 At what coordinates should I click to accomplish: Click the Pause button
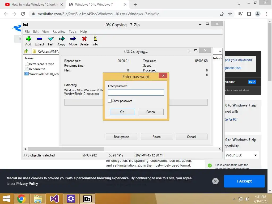[157, 137]
